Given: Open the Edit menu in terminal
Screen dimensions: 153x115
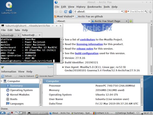Looking at the screenshot, I should click(10, 30).
